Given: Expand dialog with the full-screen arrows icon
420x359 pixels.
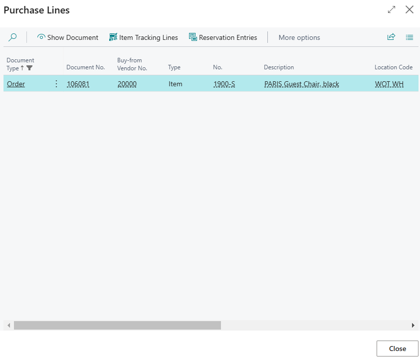Looking at the screenshot, I should pos(392,9).
